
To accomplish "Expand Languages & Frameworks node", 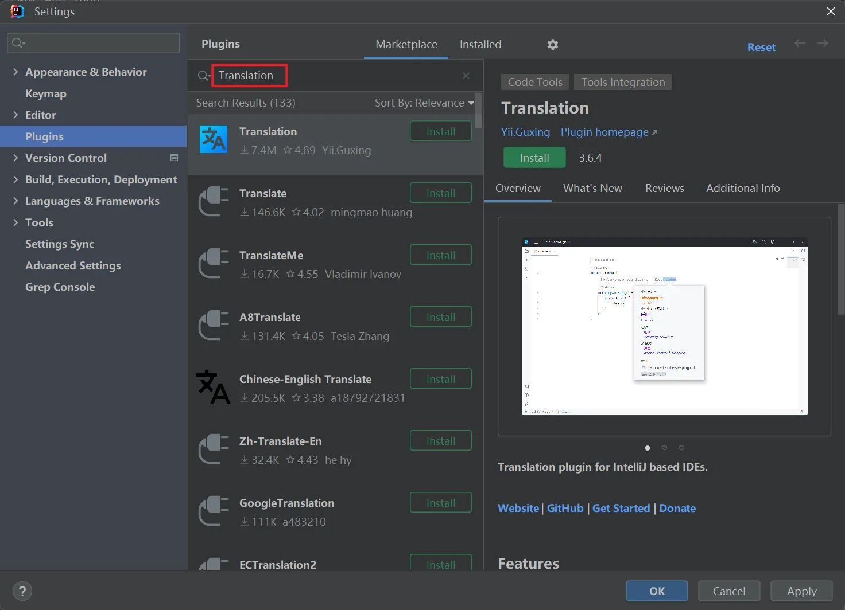I will pyautogui.click(x=15, y=201).
